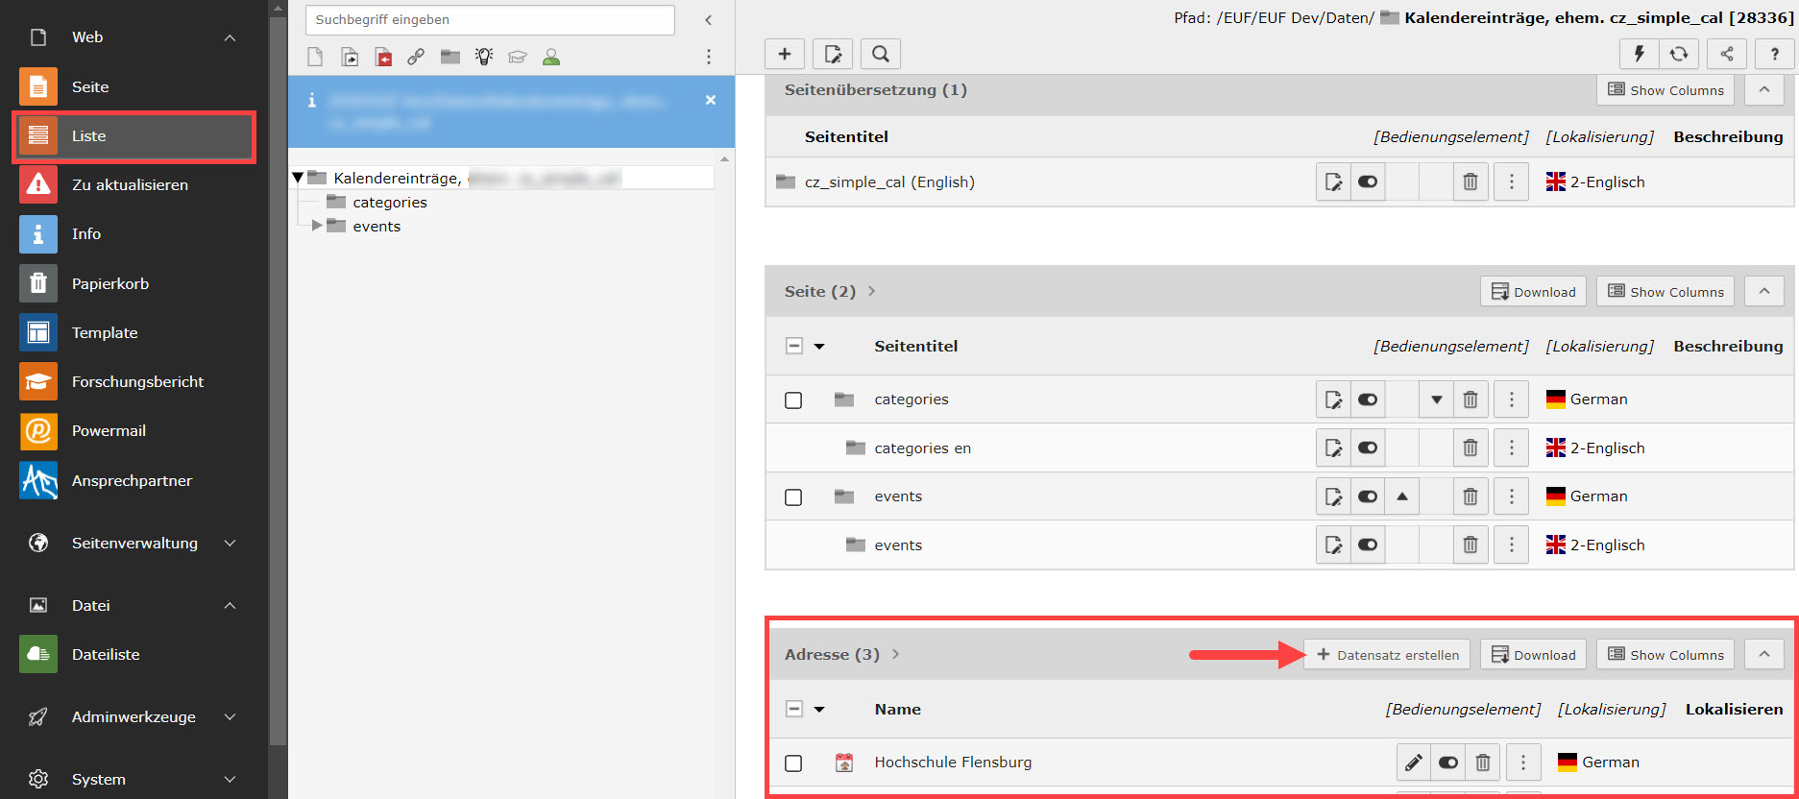
Task: Open the search magnifier in the toolbar
Action: [881, 54]
